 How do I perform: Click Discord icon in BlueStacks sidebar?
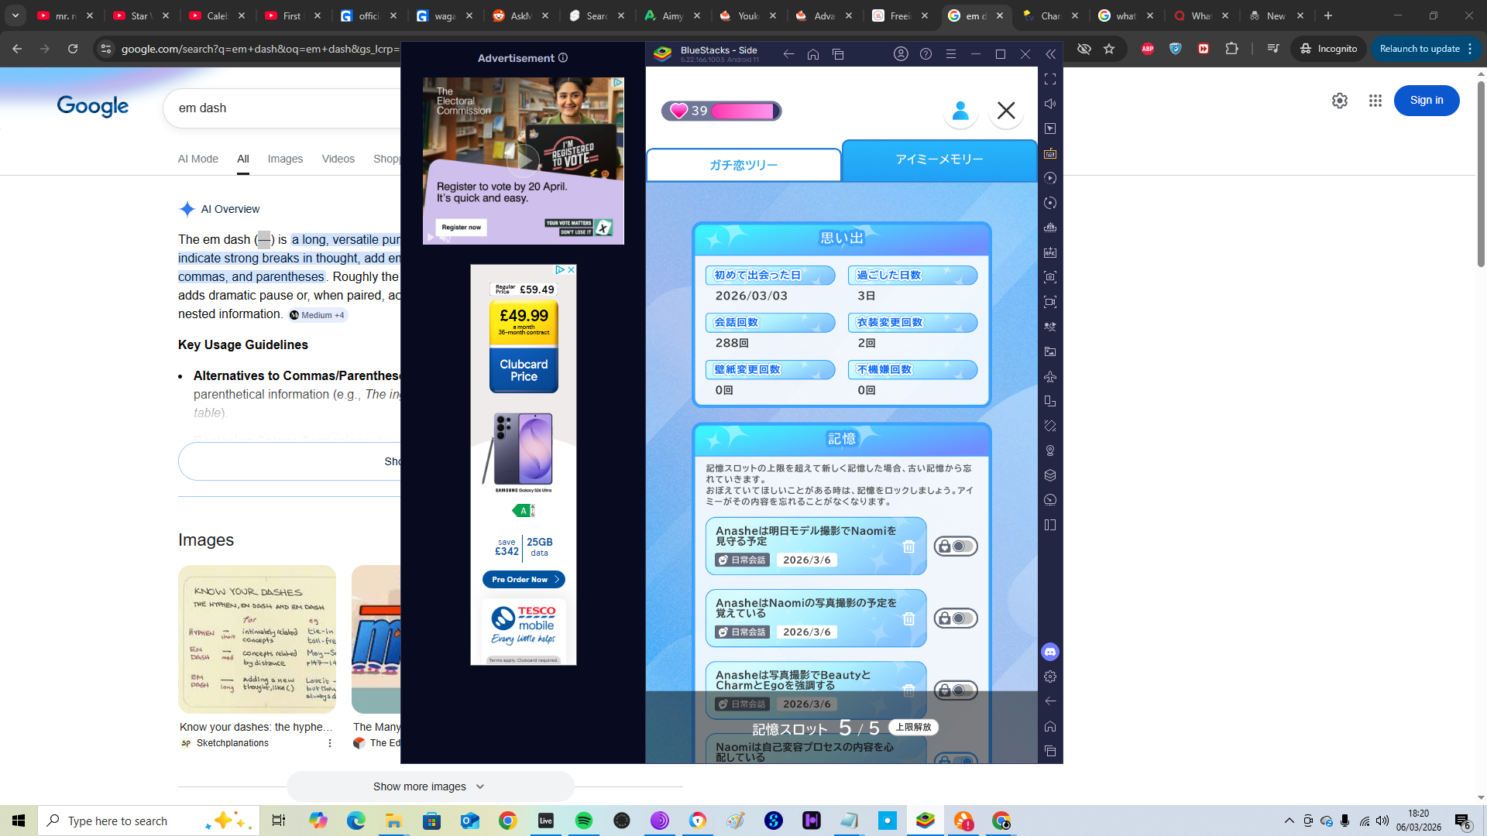tap(1050, 652)
